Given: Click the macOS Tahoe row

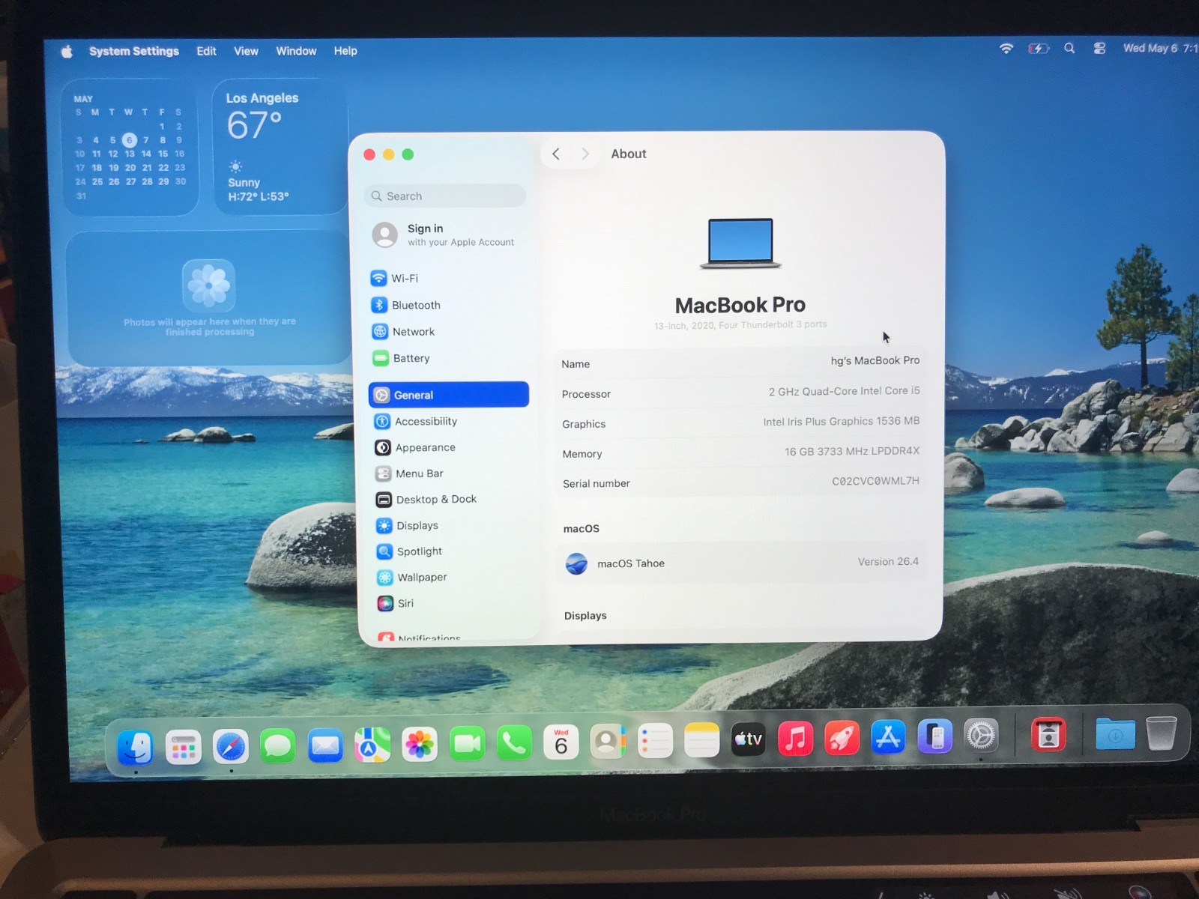Looking at the screenshot, I should tap(740, 563).
